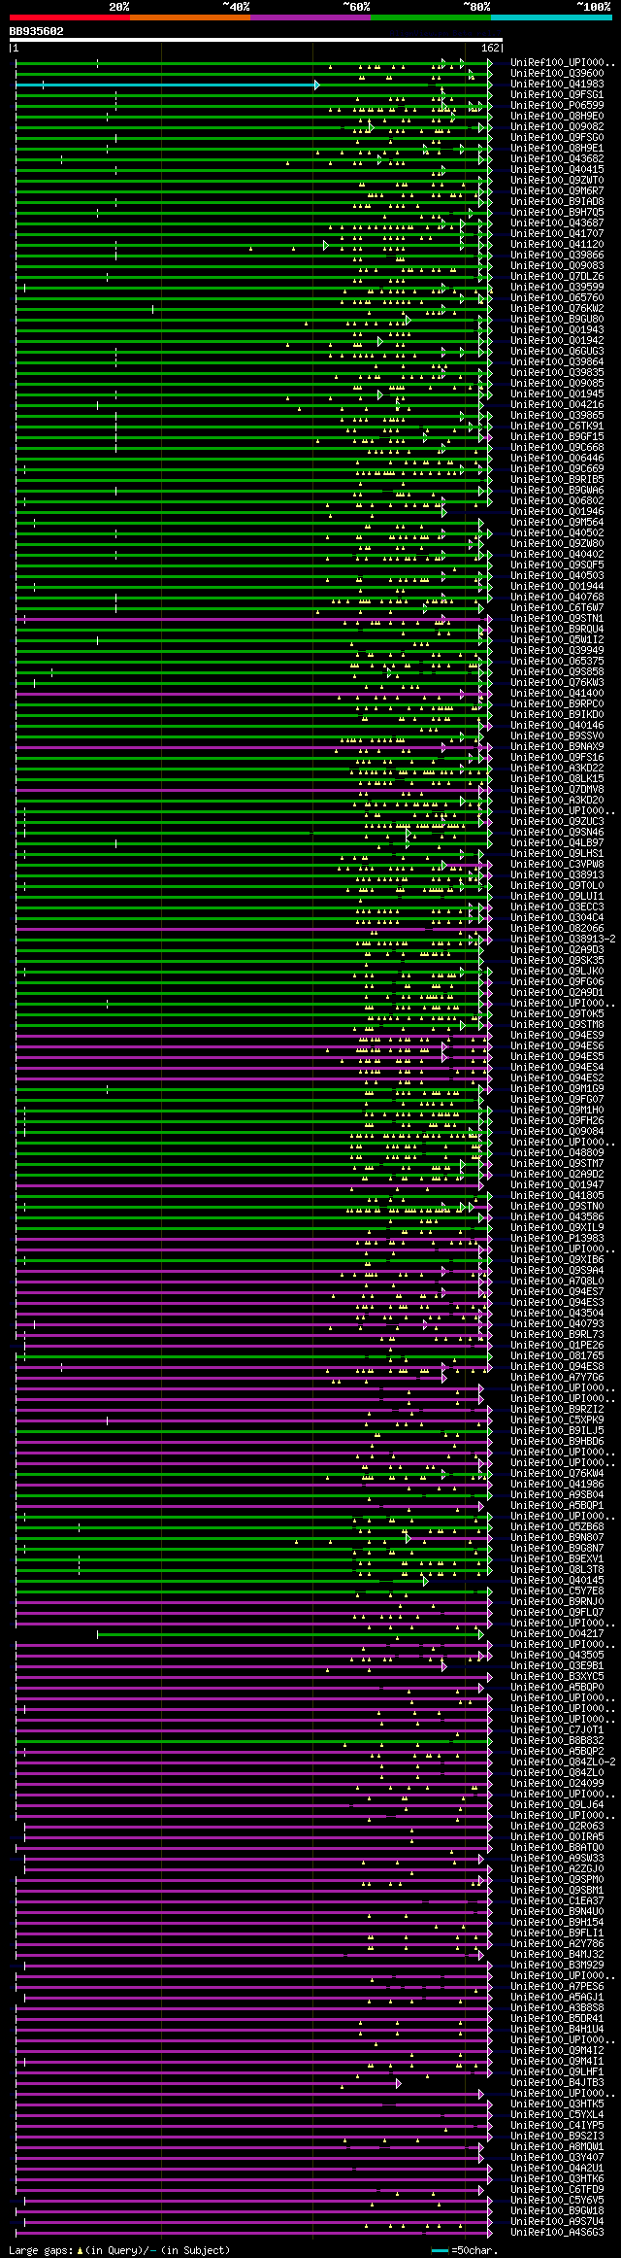Image resolution: width=621 pixels, height=2258 pixels.
Task: Select the UniRef100_O65760 label
Action: [557, 298]
